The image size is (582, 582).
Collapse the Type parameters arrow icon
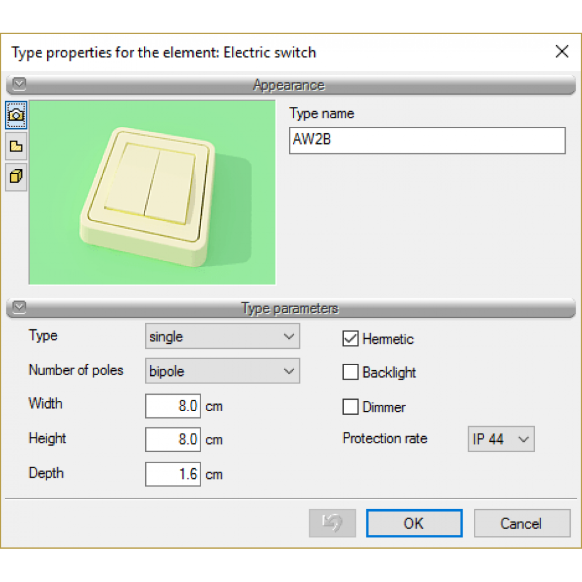tap(19, 307)
